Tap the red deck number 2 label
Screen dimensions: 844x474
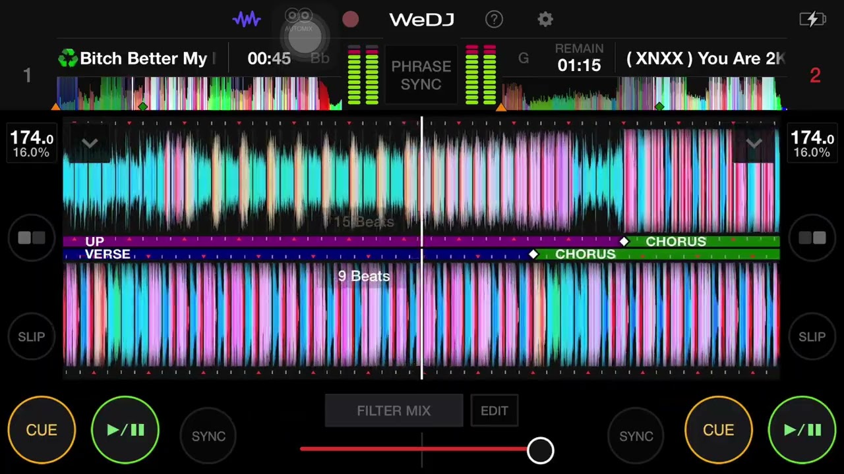tap(815, 76)
